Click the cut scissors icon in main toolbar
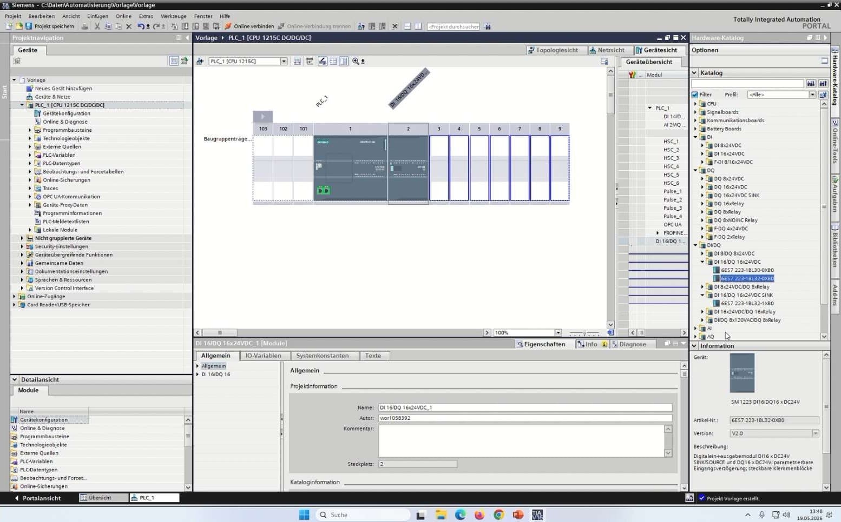Viewport: 841px width, 522px height. point(97,26)
